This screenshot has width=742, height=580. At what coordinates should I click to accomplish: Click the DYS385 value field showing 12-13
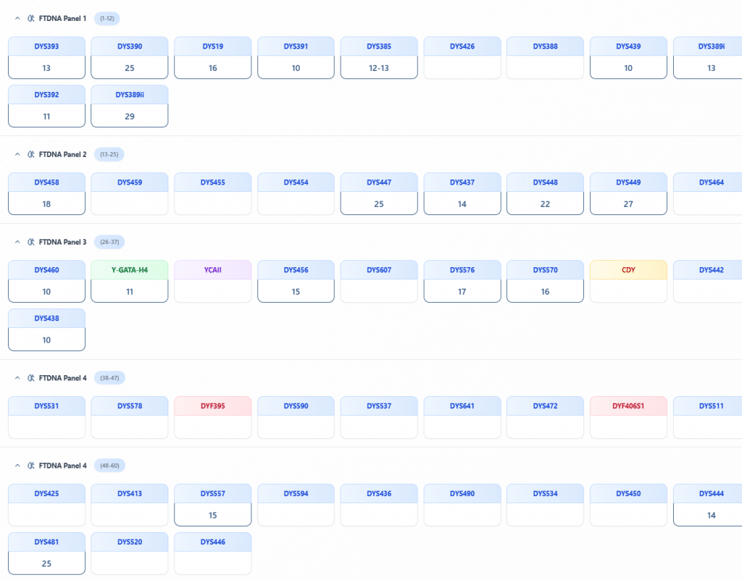379,68
